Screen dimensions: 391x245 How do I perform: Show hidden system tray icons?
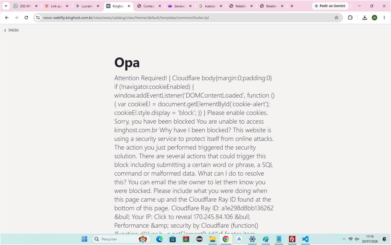(x=344, y=239)
